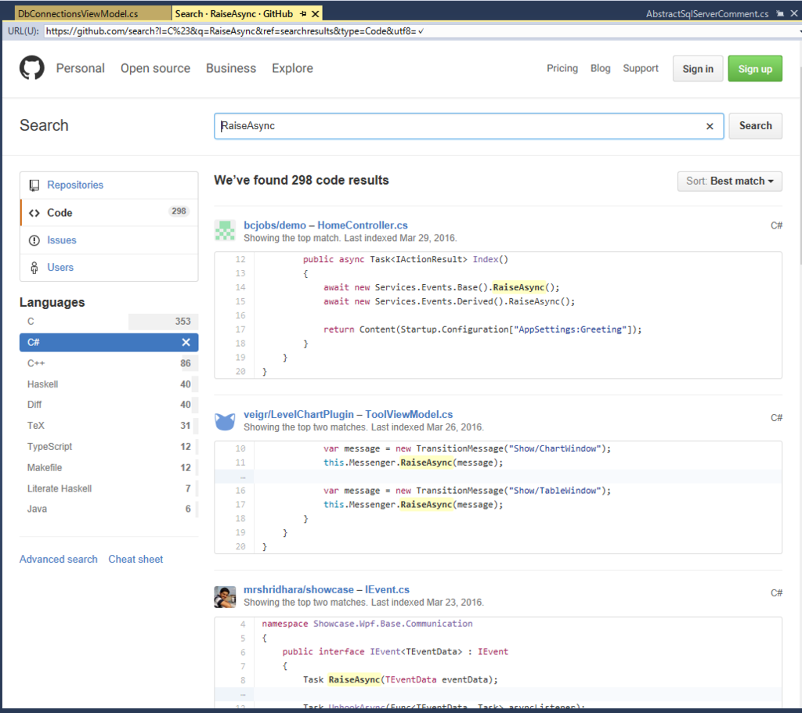
Task: Open the veigr/LevelChartPlugin repository link
Action: [298, 415]
